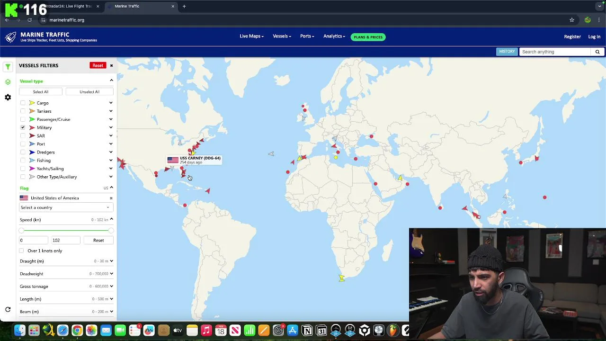The width and height of the screenshot is (606, 341).
Task: Open the Ports menu
Action: tap(307, 36)
